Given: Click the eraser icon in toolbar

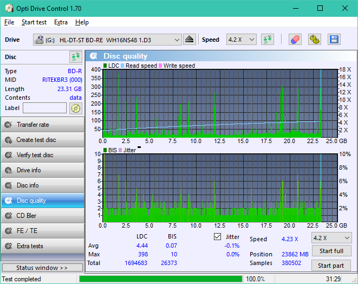Looking at the screenshot, I should coord(295,40).
